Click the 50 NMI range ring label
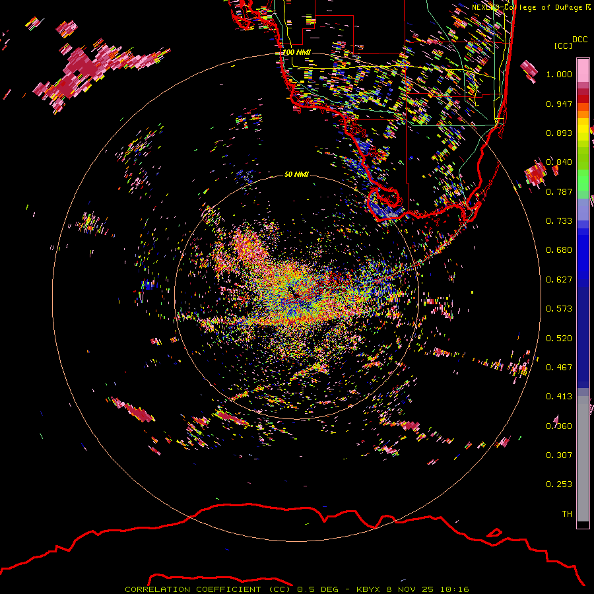This screenshot has height=594, width=594. pos(296,174)
